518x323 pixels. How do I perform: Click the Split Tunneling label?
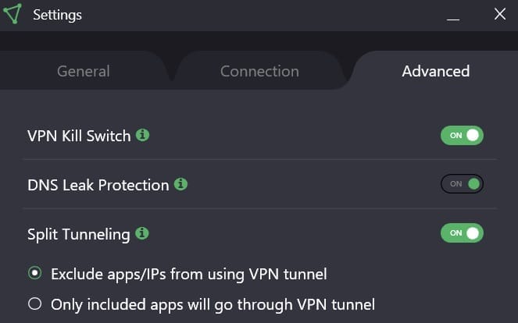click(x=78, y=233)
